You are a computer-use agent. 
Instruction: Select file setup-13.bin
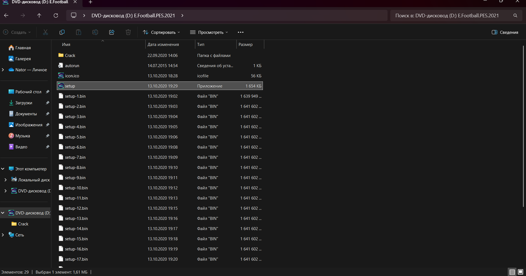(x=76, y=219)
